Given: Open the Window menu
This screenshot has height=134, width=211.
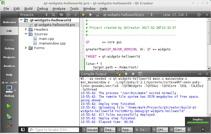Looking at the screenshot, I should tap(89, 8).
